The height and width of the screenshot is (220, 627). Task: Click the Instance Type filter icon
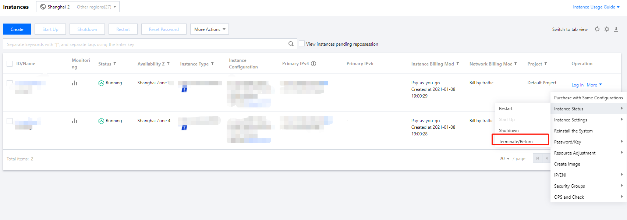click(x=212, y=64)
